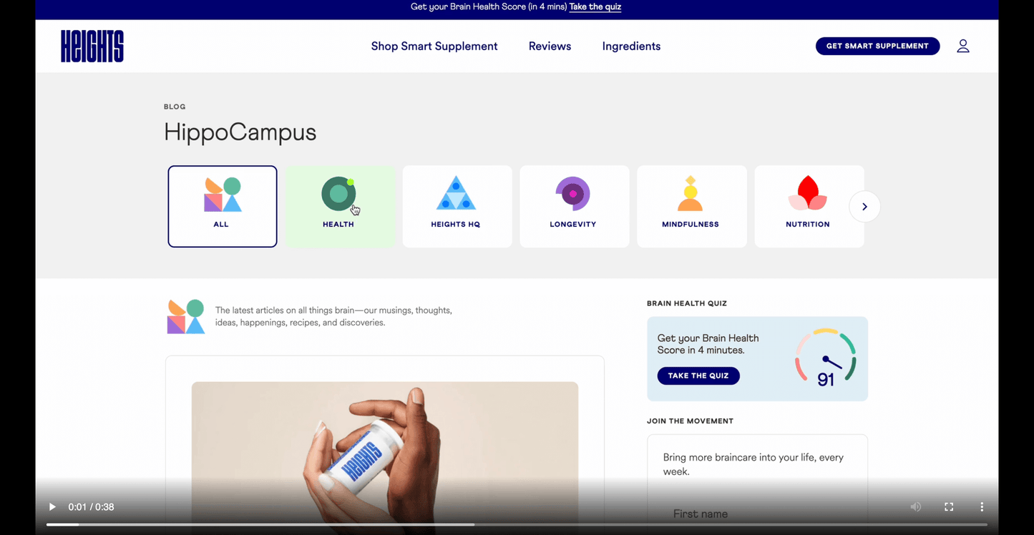Go to Reviews page
Image resolution: width=1034 pixels, height=535 pixels.
pyautogui.click(x=550, y=46)
